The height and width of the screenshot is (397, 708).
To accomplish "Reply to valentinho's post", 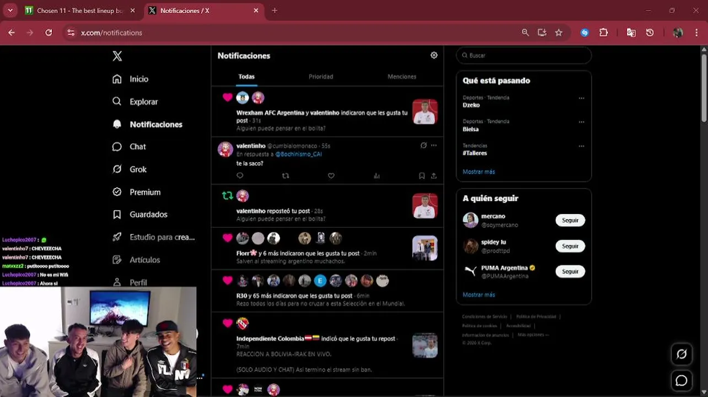I will point(240,176).
